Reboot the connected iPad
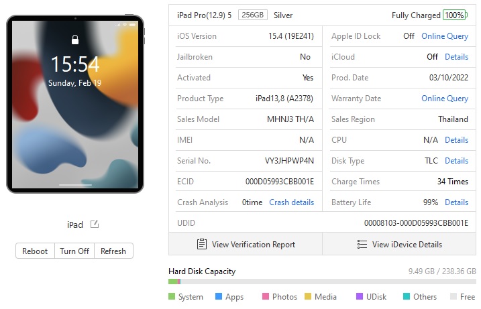The image size is (481, 309). pyautogui.click(x=35, y=251)
